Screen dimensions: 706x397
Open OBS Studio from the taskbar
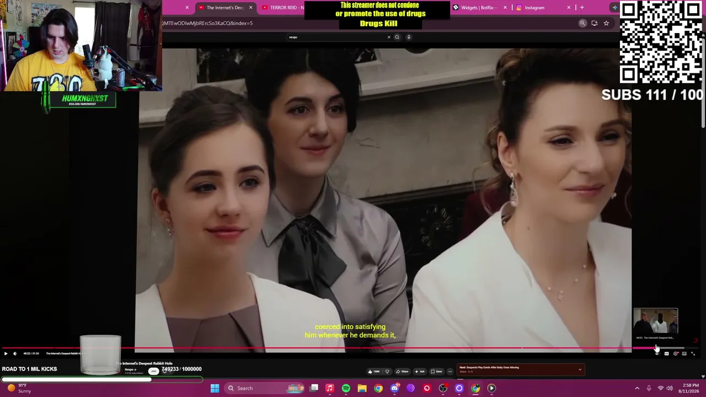(x=443, y=388)
